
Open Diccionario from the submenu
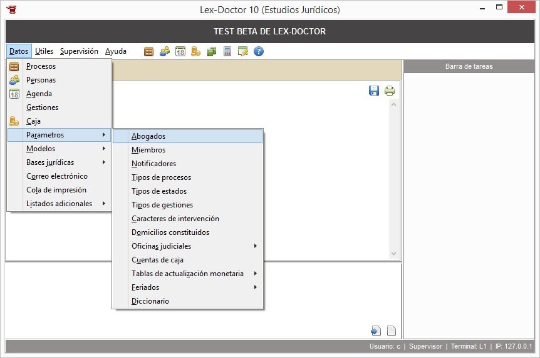coord(188,301)
